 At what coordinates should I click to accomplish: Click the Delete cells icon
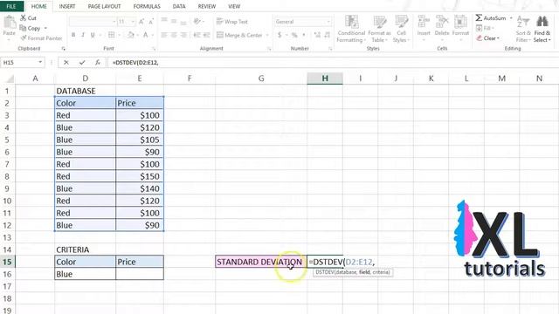pyautogui.click(x=442, y=22)
